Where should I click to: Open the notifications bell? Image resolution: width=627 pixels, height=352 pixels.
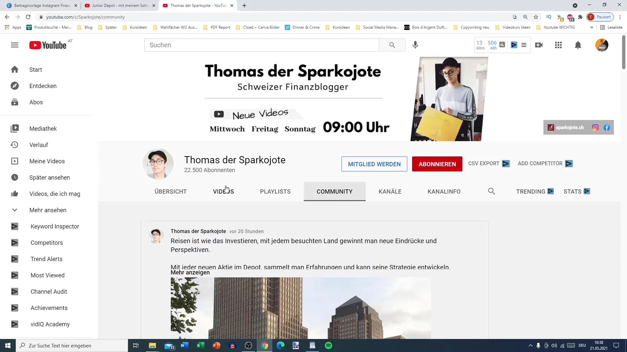[578, 45]
